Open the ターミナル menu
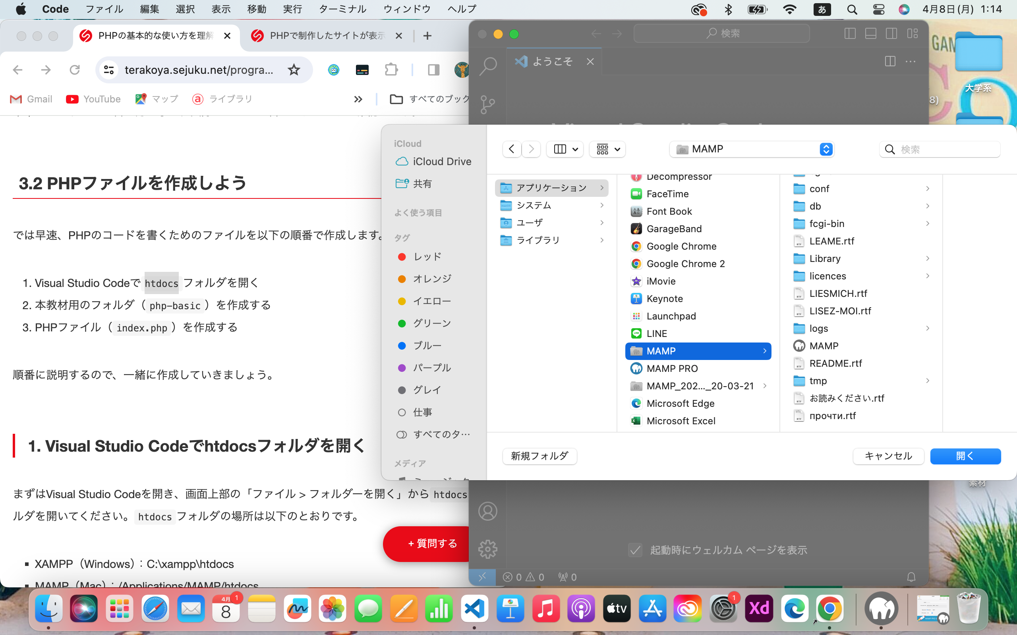This screenshot has width=1017, height=635. click(342, 9)
